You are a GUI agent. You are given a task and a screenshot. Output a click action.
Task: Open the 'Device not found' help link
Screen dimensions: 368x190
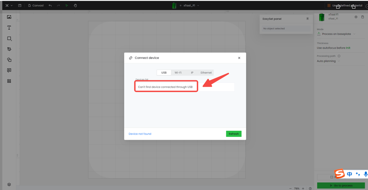tap(140, 134)
